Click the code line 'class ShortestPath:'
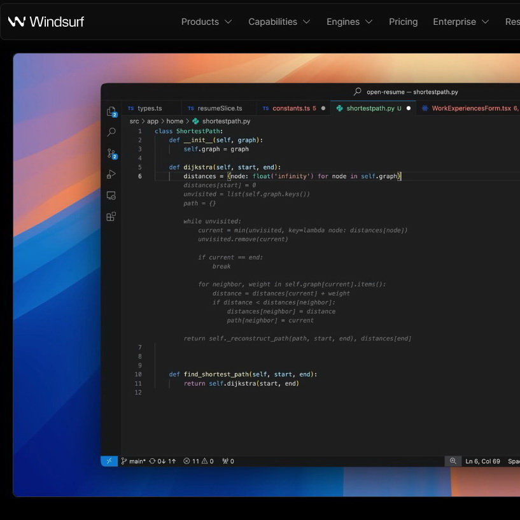The image size is (520, 520). click(x=188, y=131)
